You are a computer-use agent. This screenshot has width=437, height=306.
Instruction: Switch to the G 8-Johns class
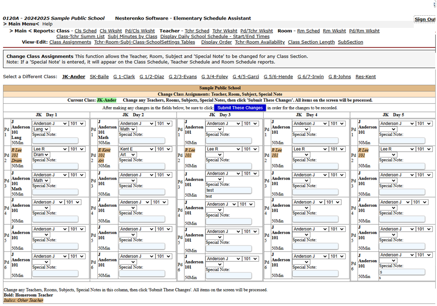coord(340,77)
